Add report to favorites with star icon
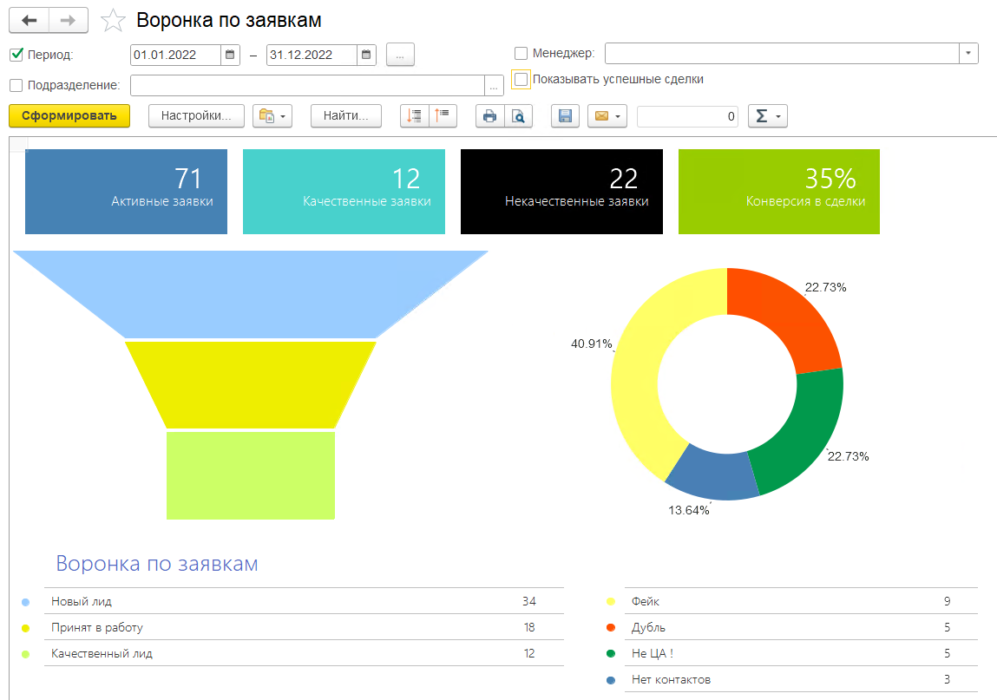The height and width of the screenshot is (700, 997). [x=113, y=20]
